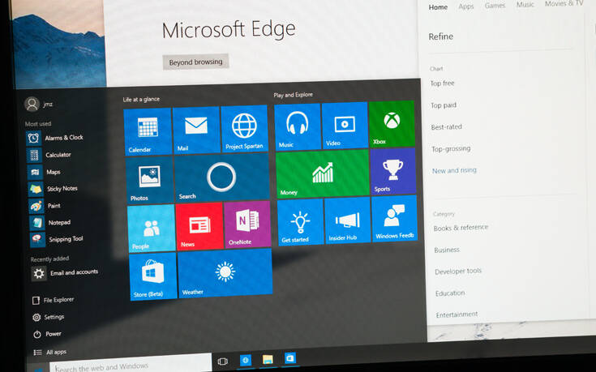Screen dimensions: 596x372
Task: Open the Weather tile
Action: click(x=225, y=273)
